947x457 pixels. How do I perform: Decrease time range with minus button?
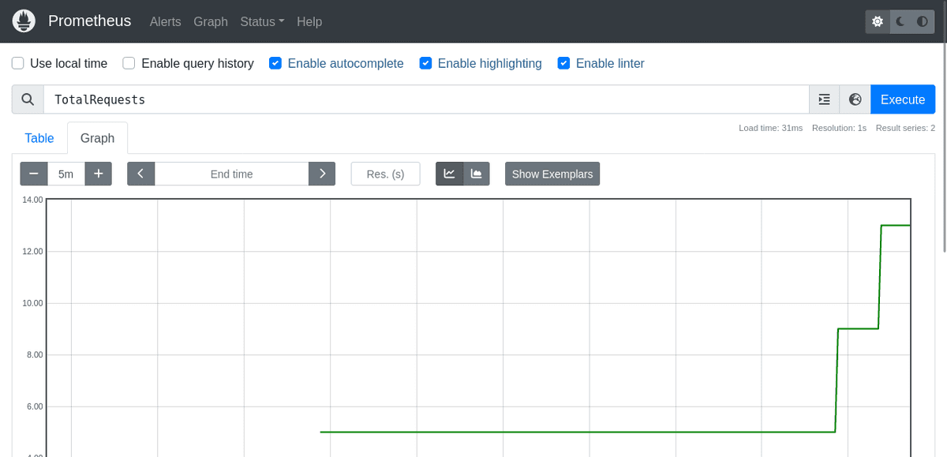tap(34, 174)
